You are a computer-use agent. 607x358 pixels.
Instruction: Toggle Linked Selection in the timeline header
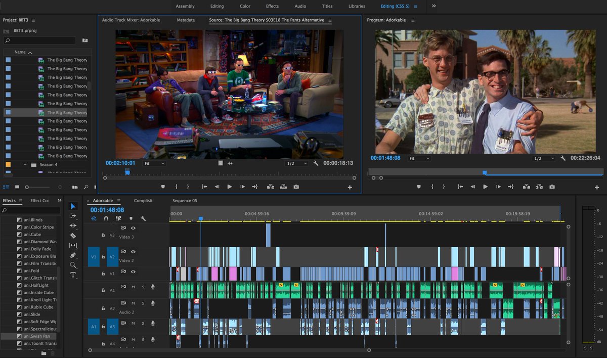(118, 218)
